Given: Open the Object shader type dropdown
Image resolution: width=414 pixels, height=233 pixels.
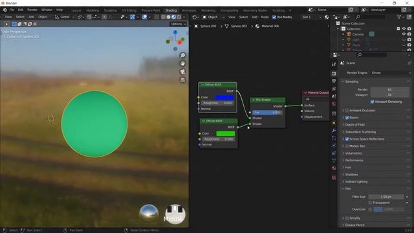Looking at the screenshot, I should 213,17.
